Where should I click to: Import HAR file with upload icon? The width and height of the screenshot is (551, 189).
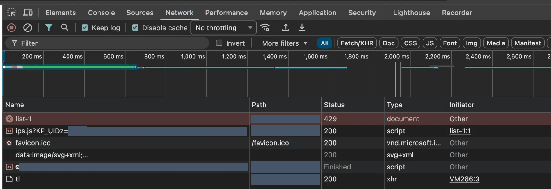286,28
